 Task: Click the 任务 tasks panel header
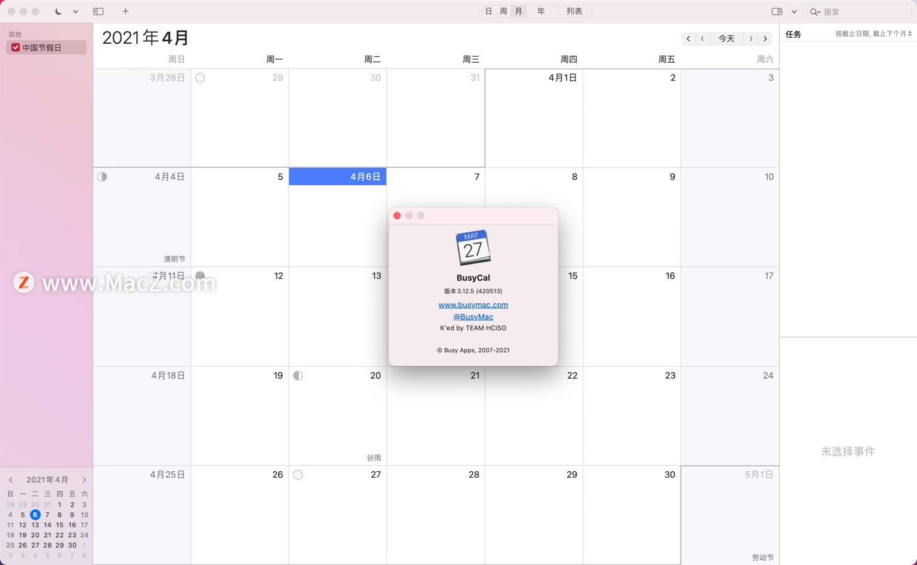click(x=793, y=34)
